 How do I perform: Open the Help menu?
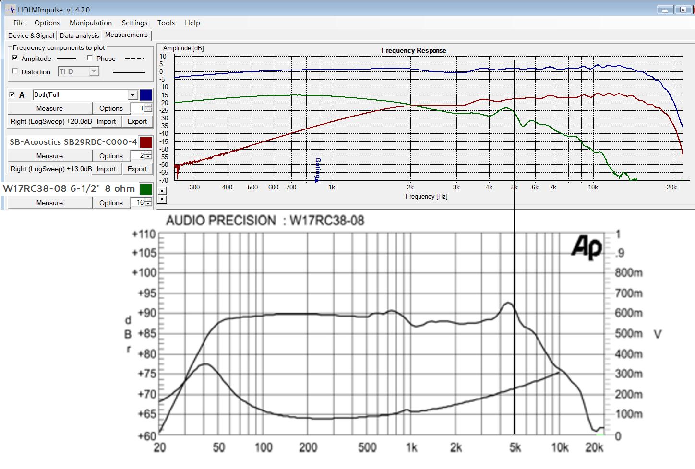point(192,23)
